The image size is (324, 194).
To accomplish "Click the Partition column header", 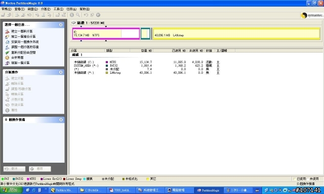I will tap(87, 51).
